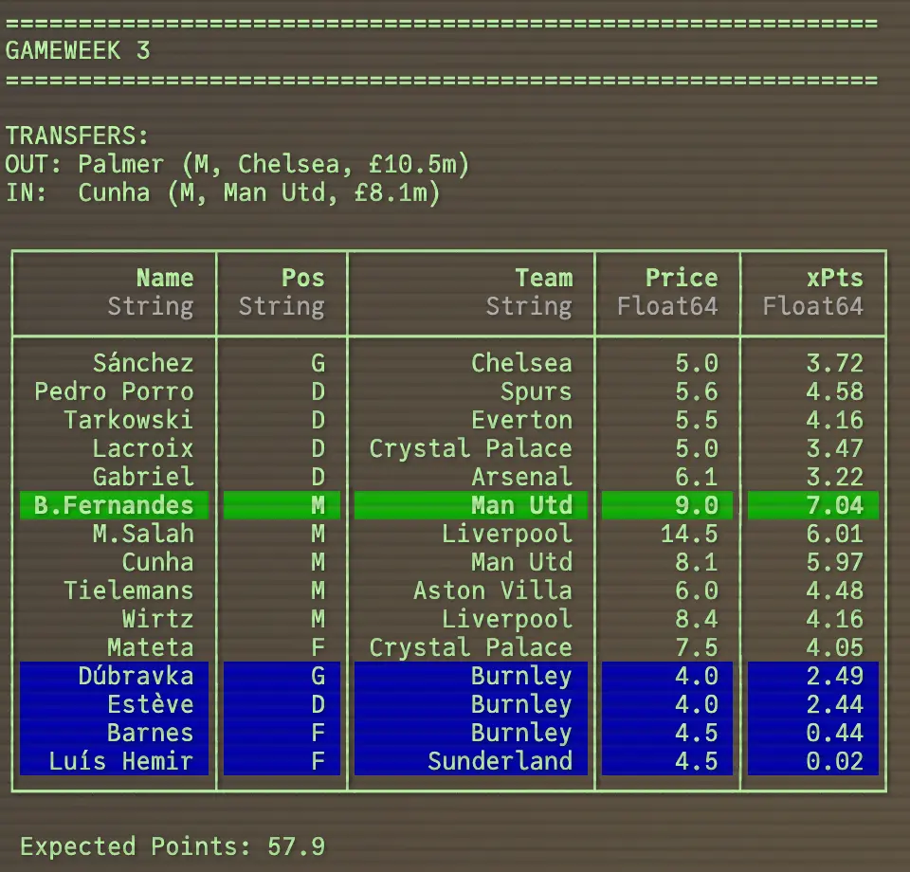Select the highlighted B.Fernandes cell
The width and height of the screenshot is (910, 872).
tap(114, 505)
